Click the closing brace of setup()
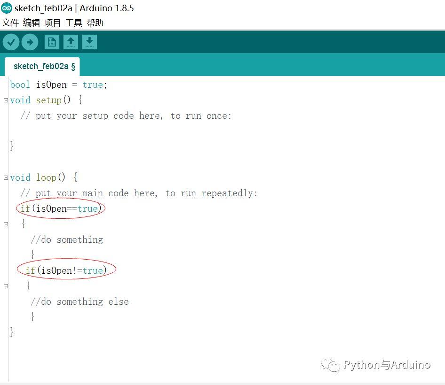This screenshot has height=385, width=445. pos(12,146)
